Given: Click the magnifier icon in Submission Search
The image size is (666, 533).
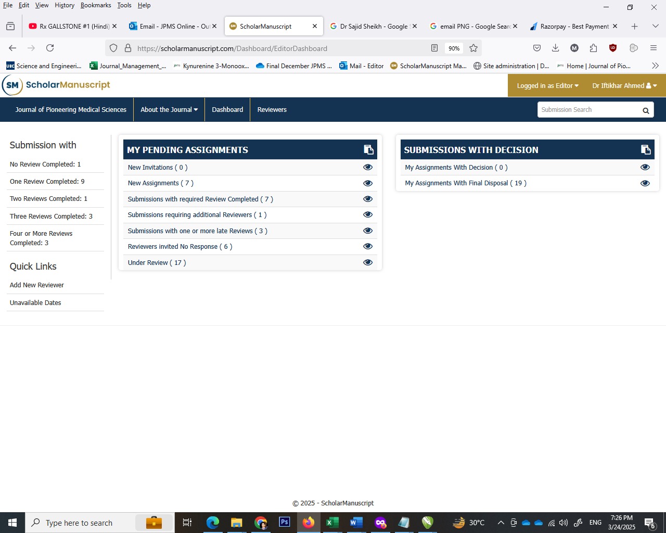Looking at the screenshot, I should [x=645, y=110].
